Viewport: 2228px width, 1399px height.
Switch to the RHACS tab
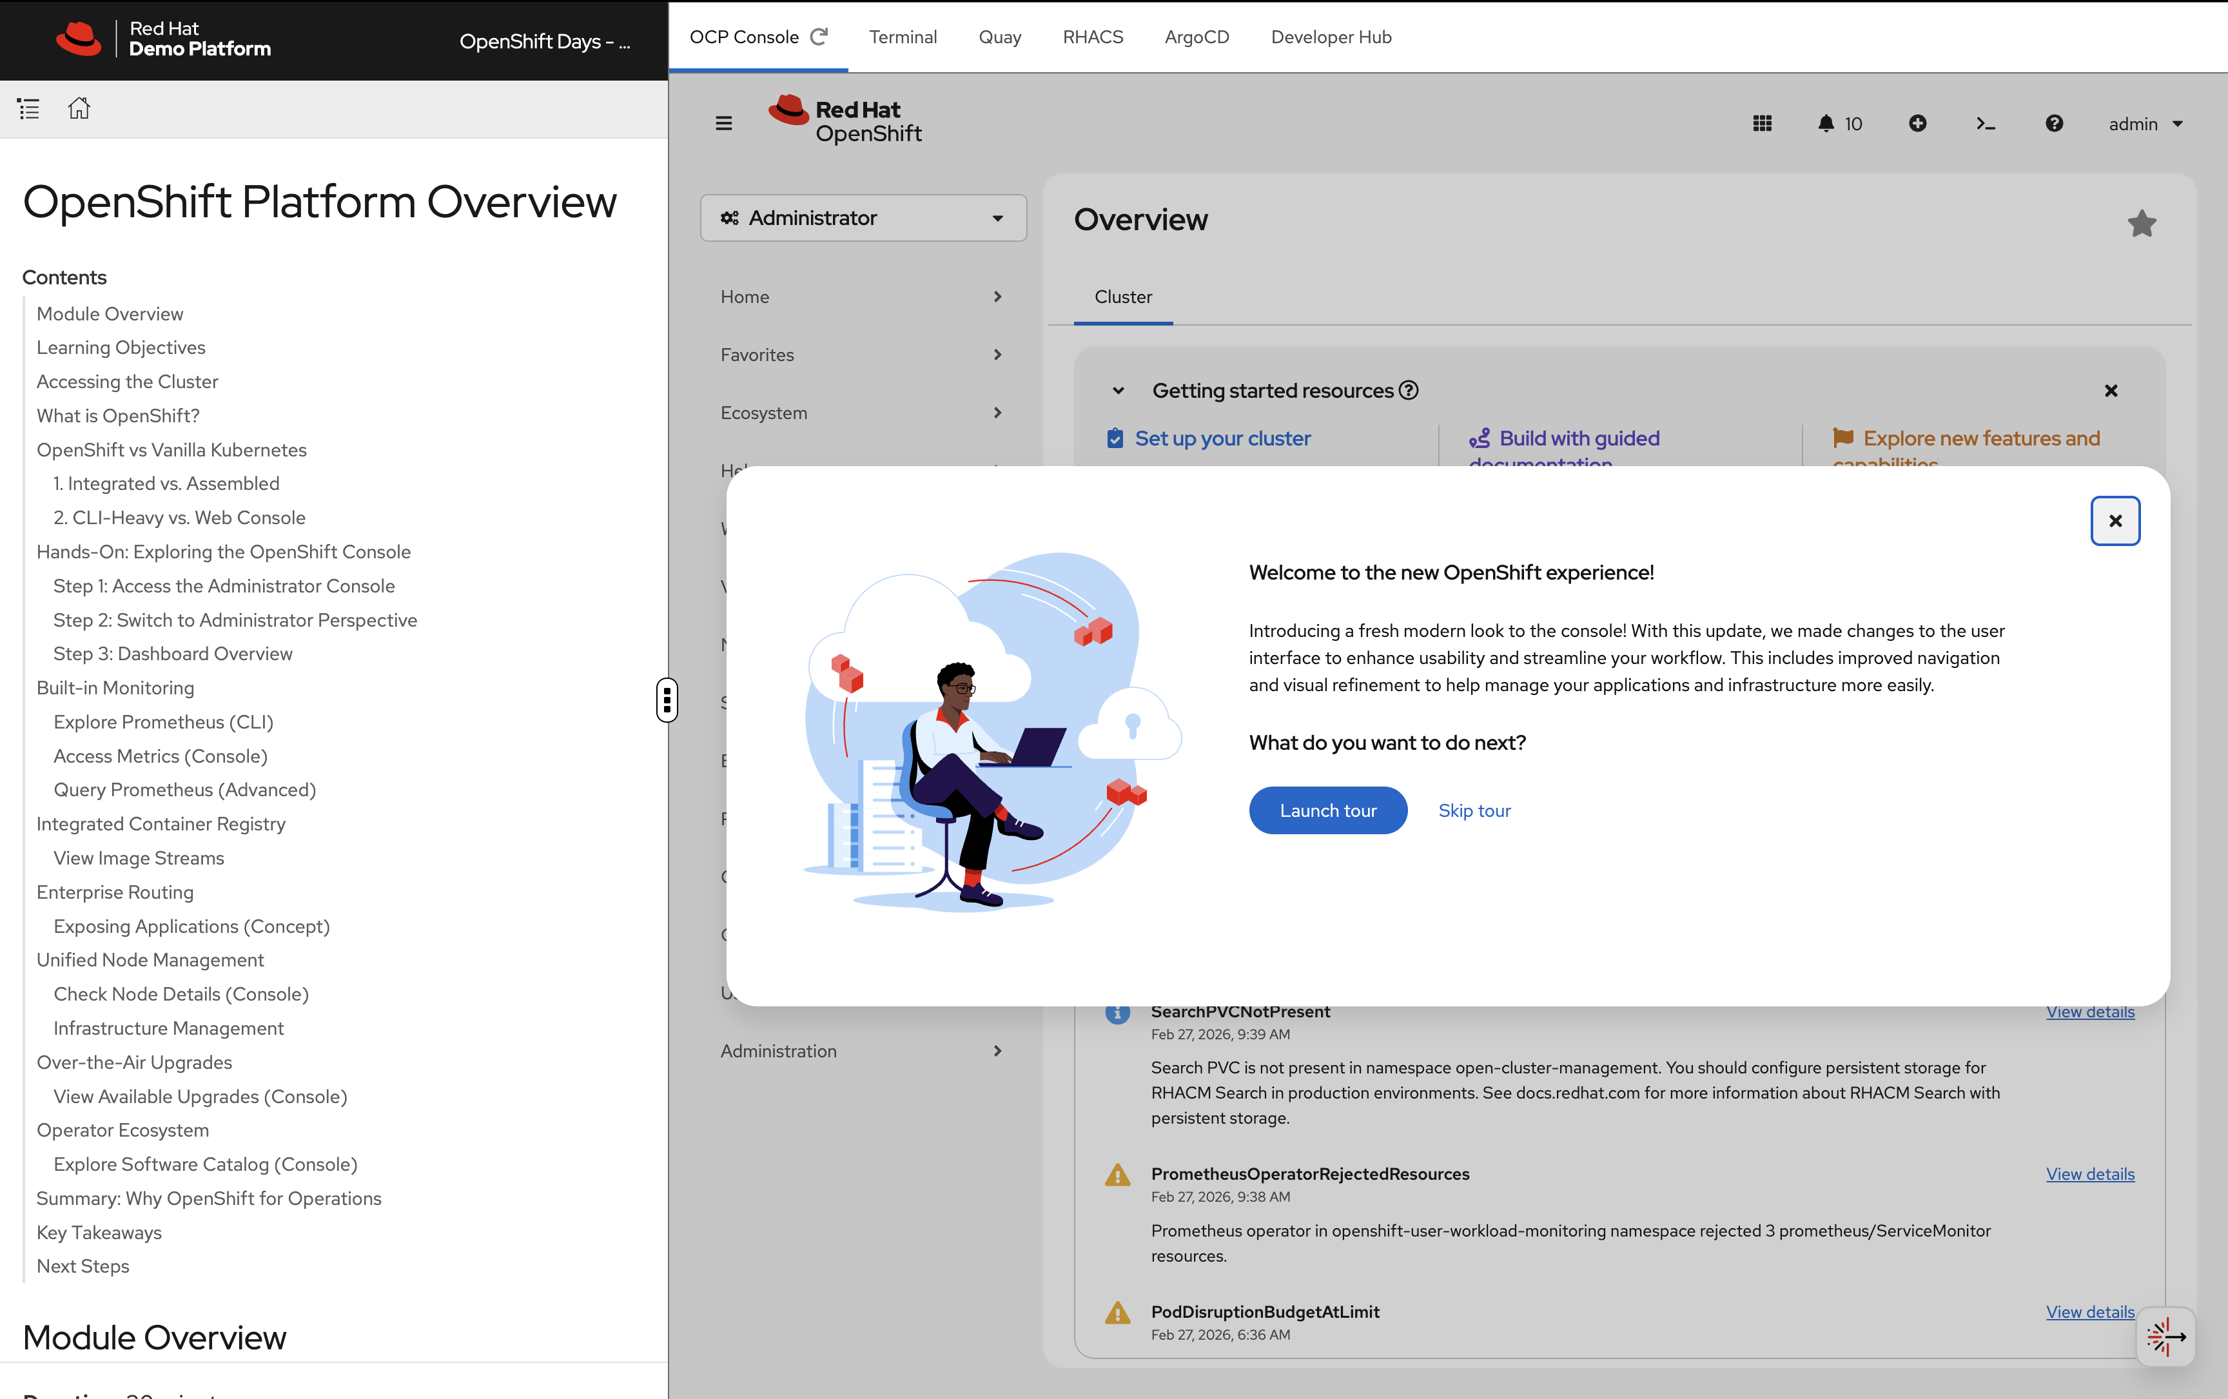[x=1093, y=37]
